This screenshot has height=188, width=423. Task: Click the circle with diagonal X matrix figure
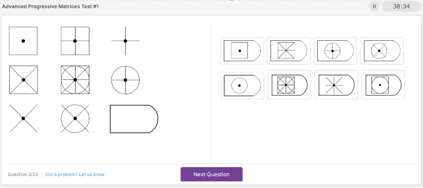(x=75, y=118)
